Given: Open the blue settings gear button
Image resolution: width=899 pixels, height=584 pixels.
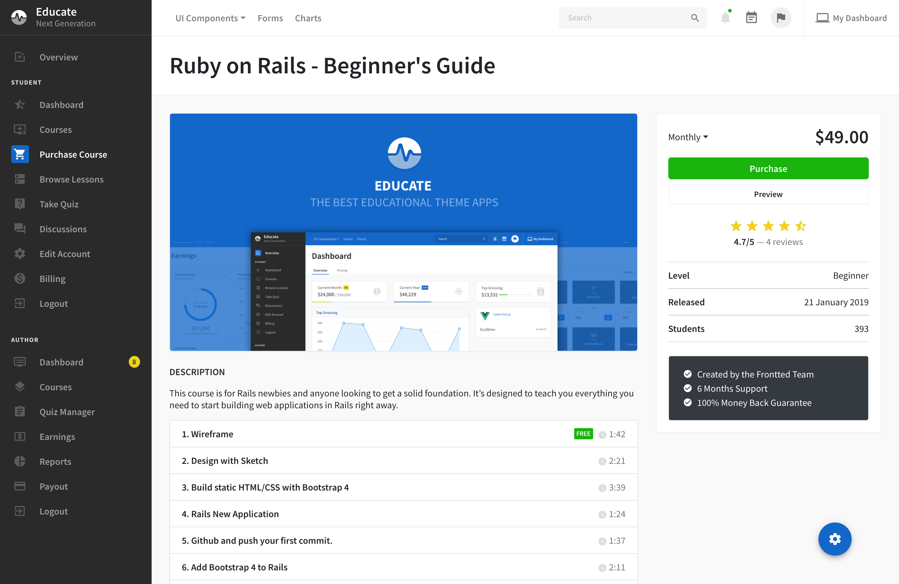Looking at the screenshot, I should [x=834, y=539].
